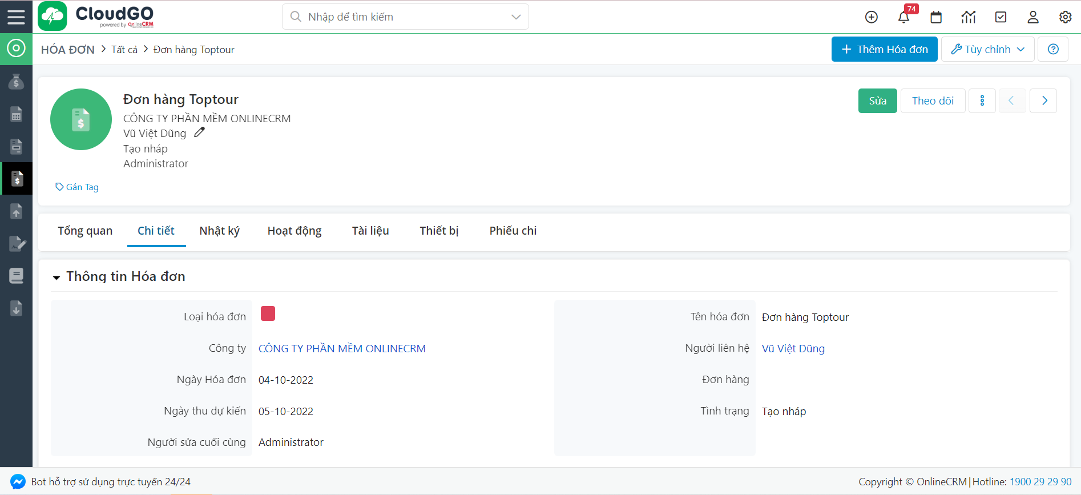Screen dimensions: 1081x495
Task: Open the user profile icon
Action: click(x=1032, y=17)
